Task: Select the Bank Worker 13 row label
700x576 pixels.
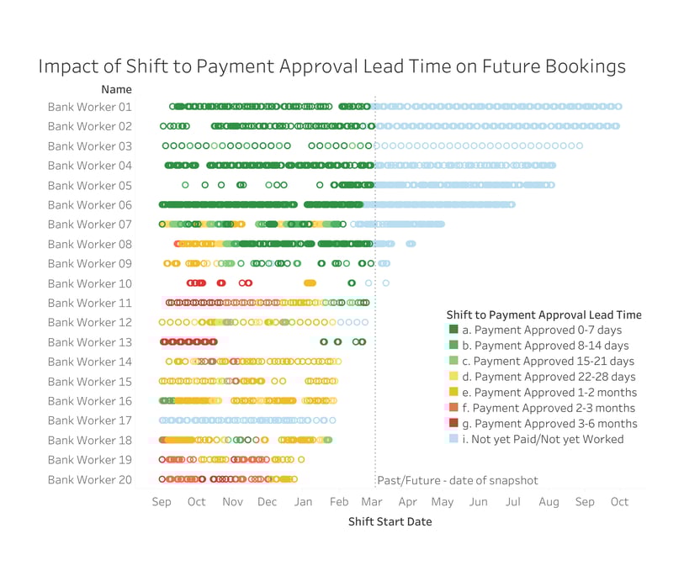Action: point(90,342)
